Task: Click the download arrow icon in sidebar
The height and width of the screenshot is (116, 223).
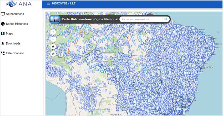Action: pyautogui.click(x=3, y=43)
